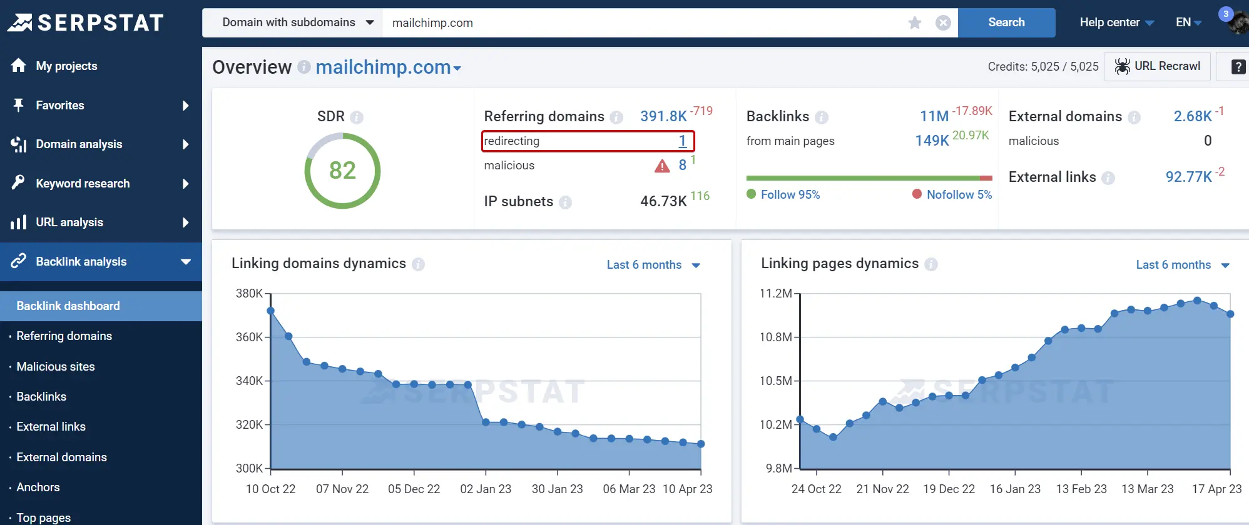This screenshot has width=1249, height=525.
Task: Clear the search field with the X icon
Action: [x=943, y=23]
